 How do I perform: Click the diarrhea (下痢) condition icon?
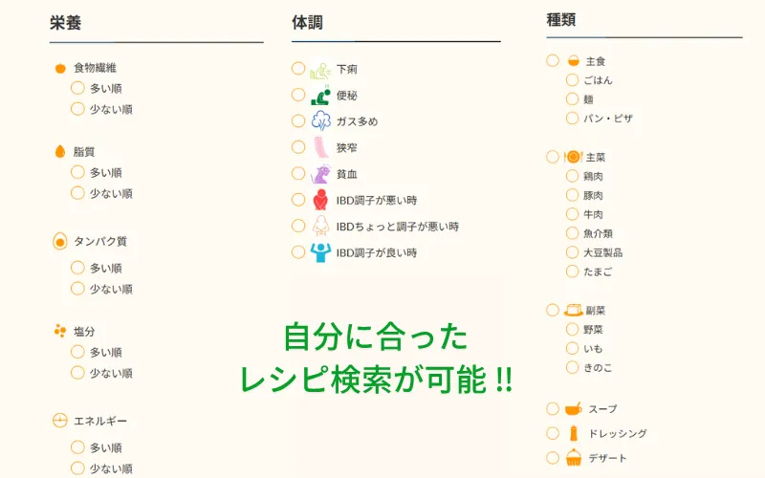coord(320,70)
